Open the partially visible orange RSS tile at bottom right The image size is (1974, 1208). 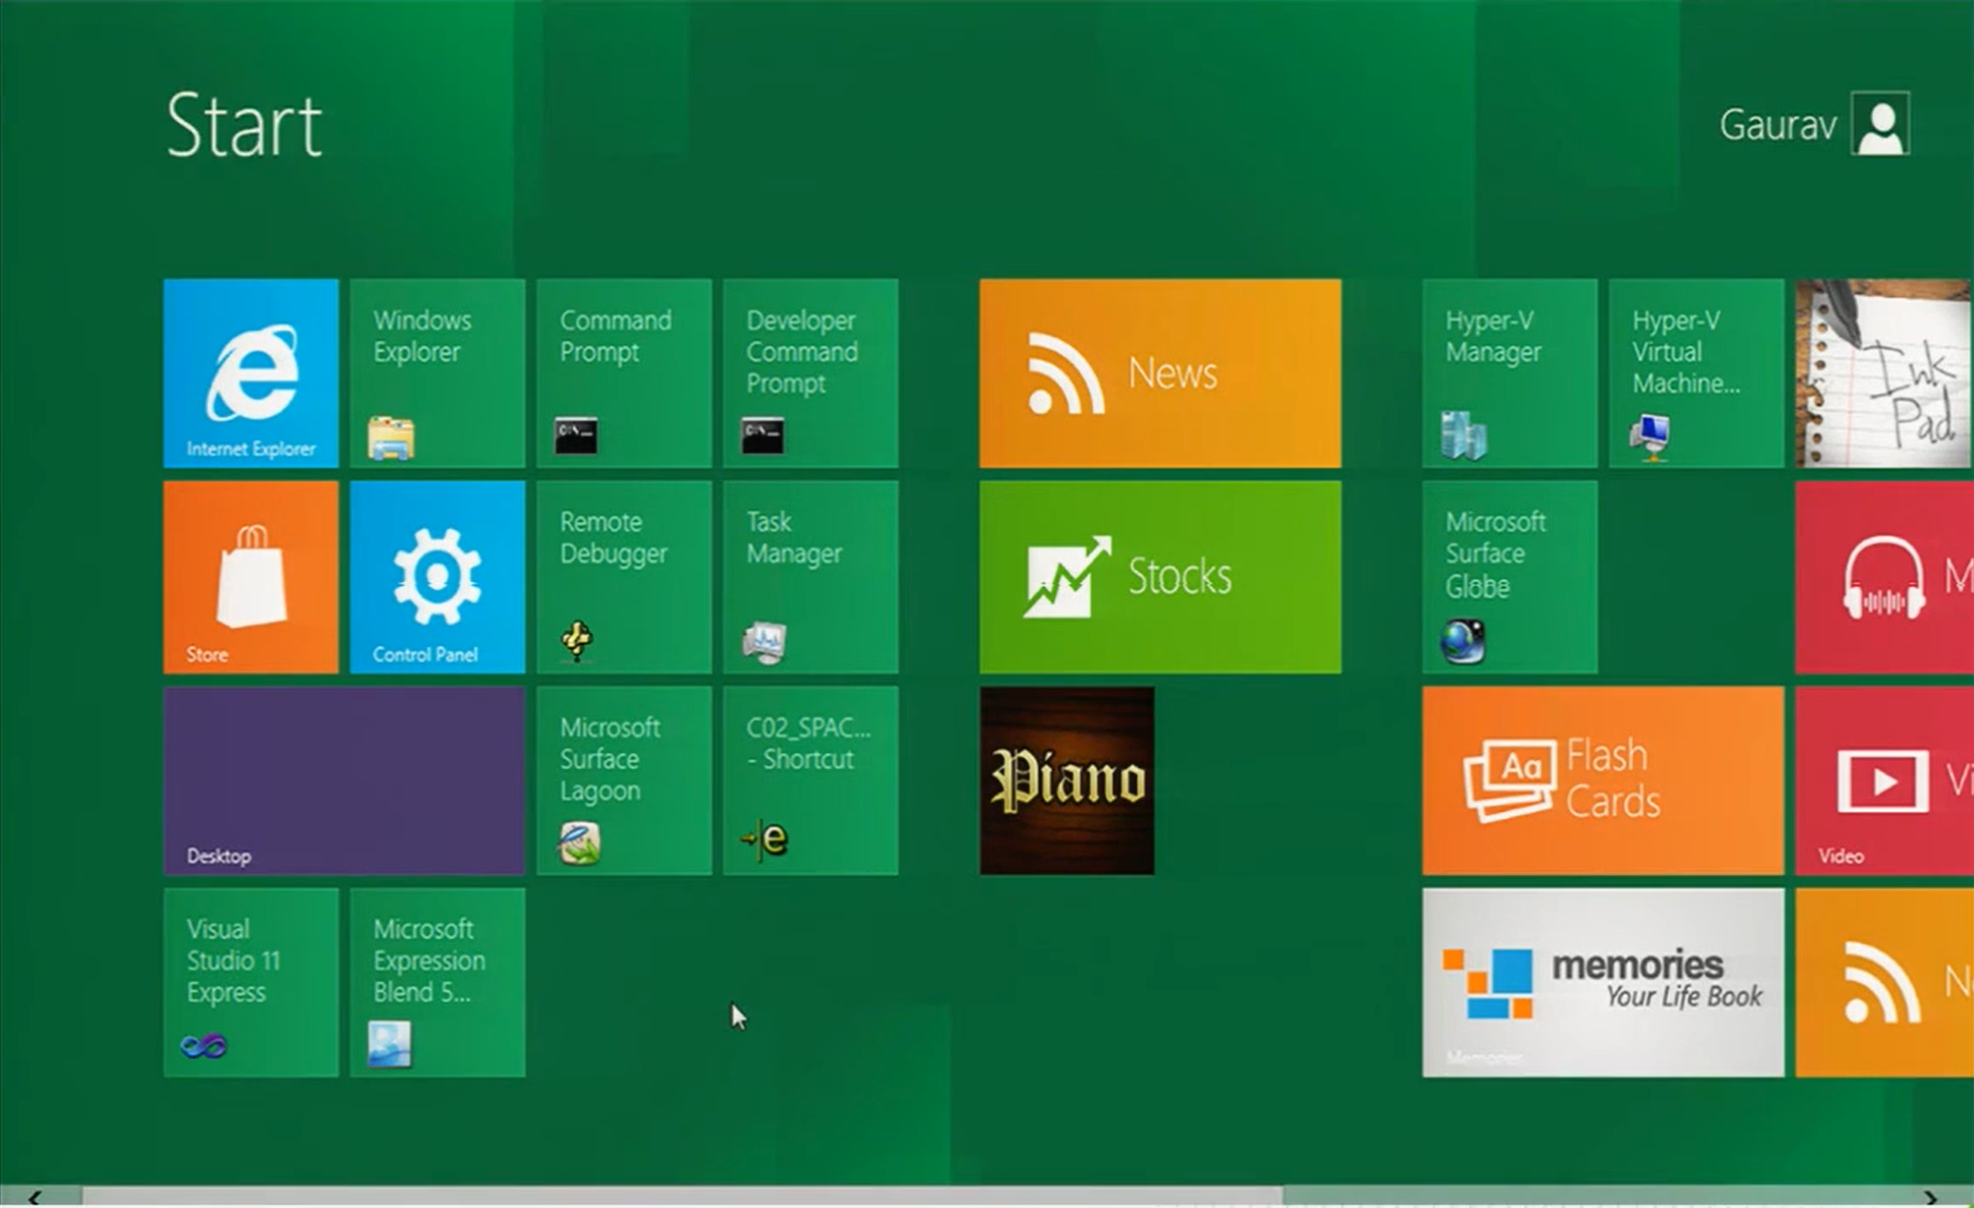(x=1885, y=982)
